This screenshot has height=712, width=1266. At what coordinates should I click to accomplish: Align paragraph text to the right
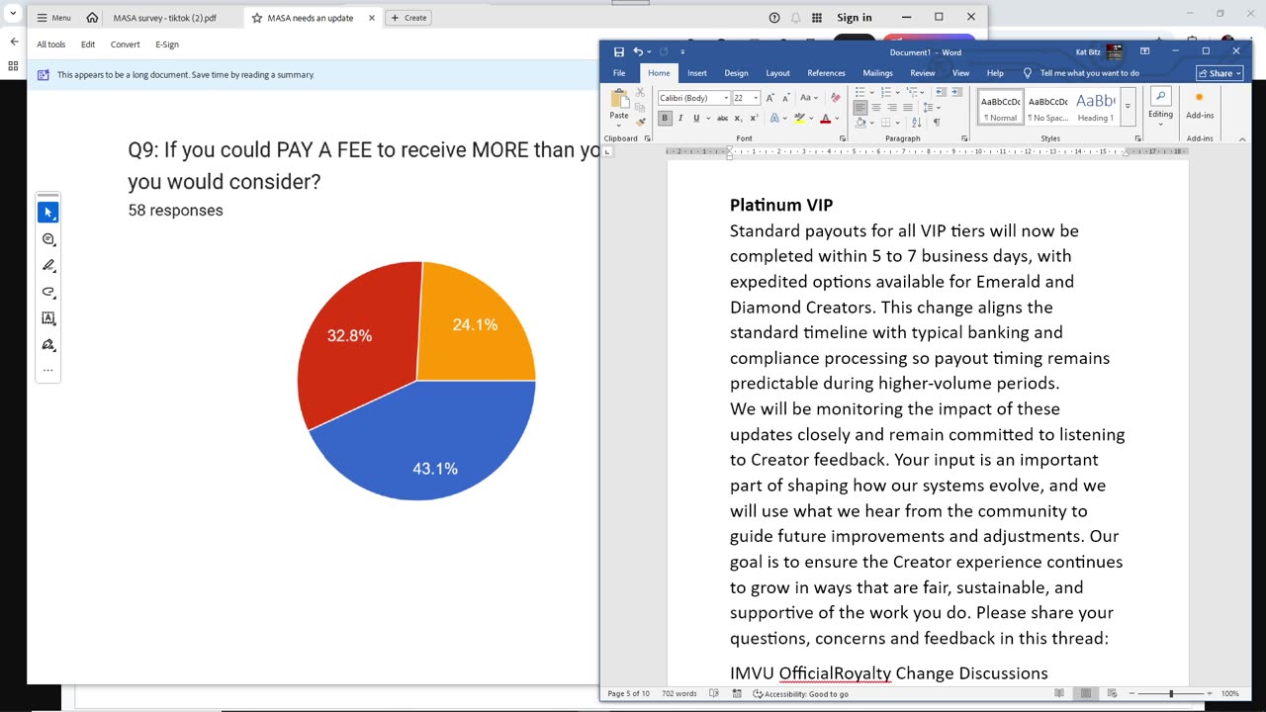892,108
